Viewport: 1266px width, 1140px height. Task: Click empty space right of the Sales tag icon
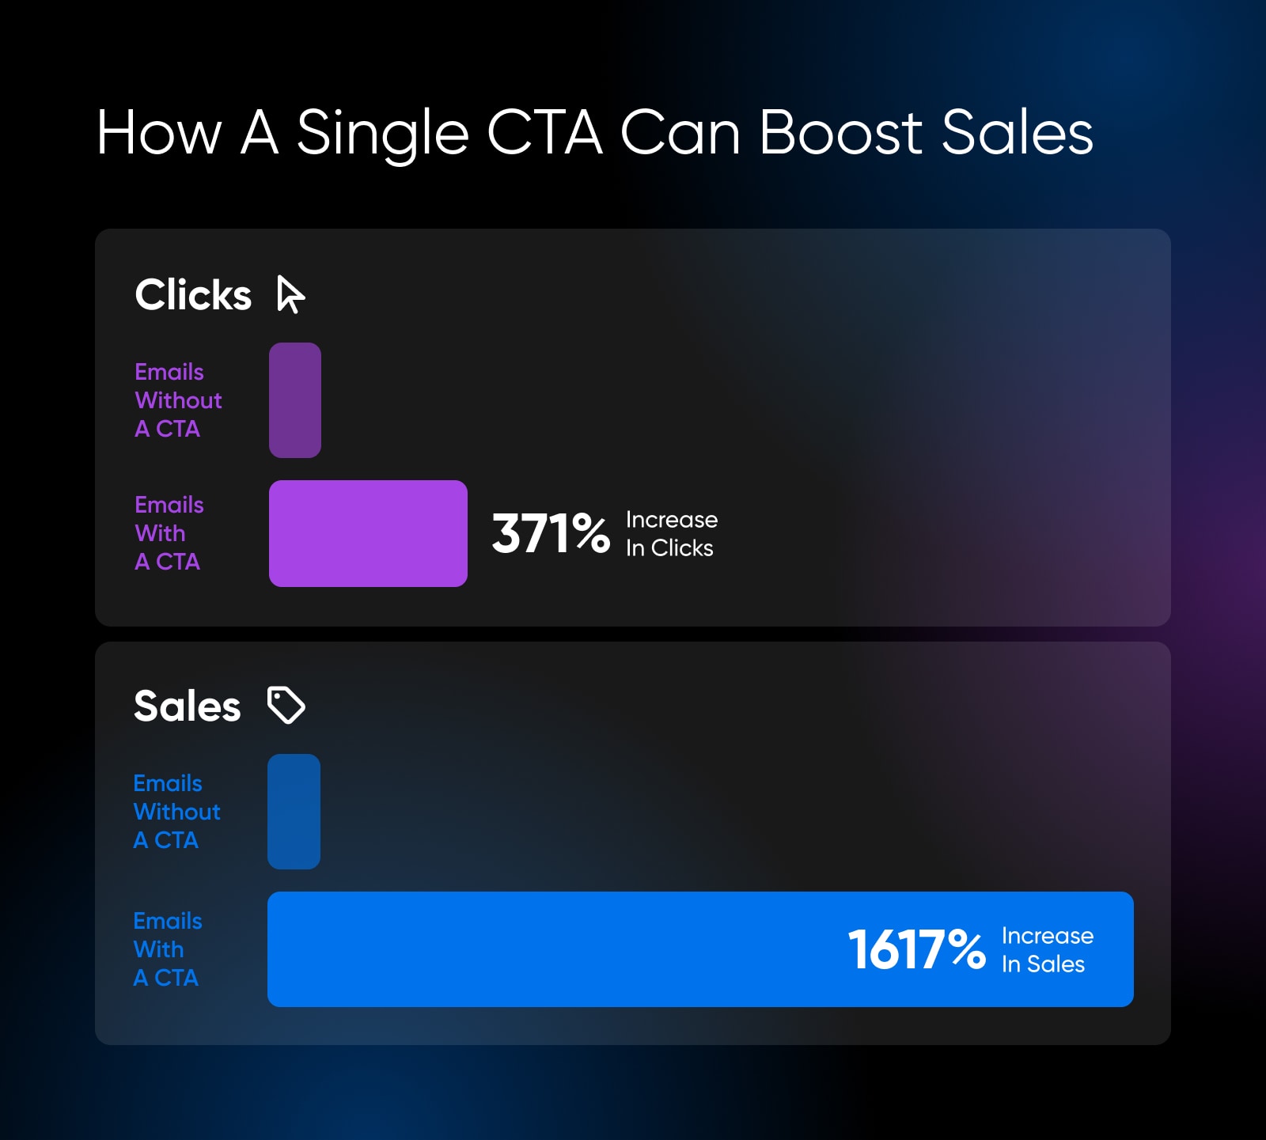[x=633, y=706]
